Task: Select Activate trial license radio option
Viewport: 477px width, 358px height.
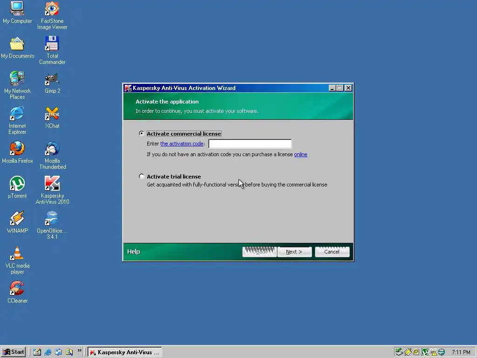Action: click(142, 176)
